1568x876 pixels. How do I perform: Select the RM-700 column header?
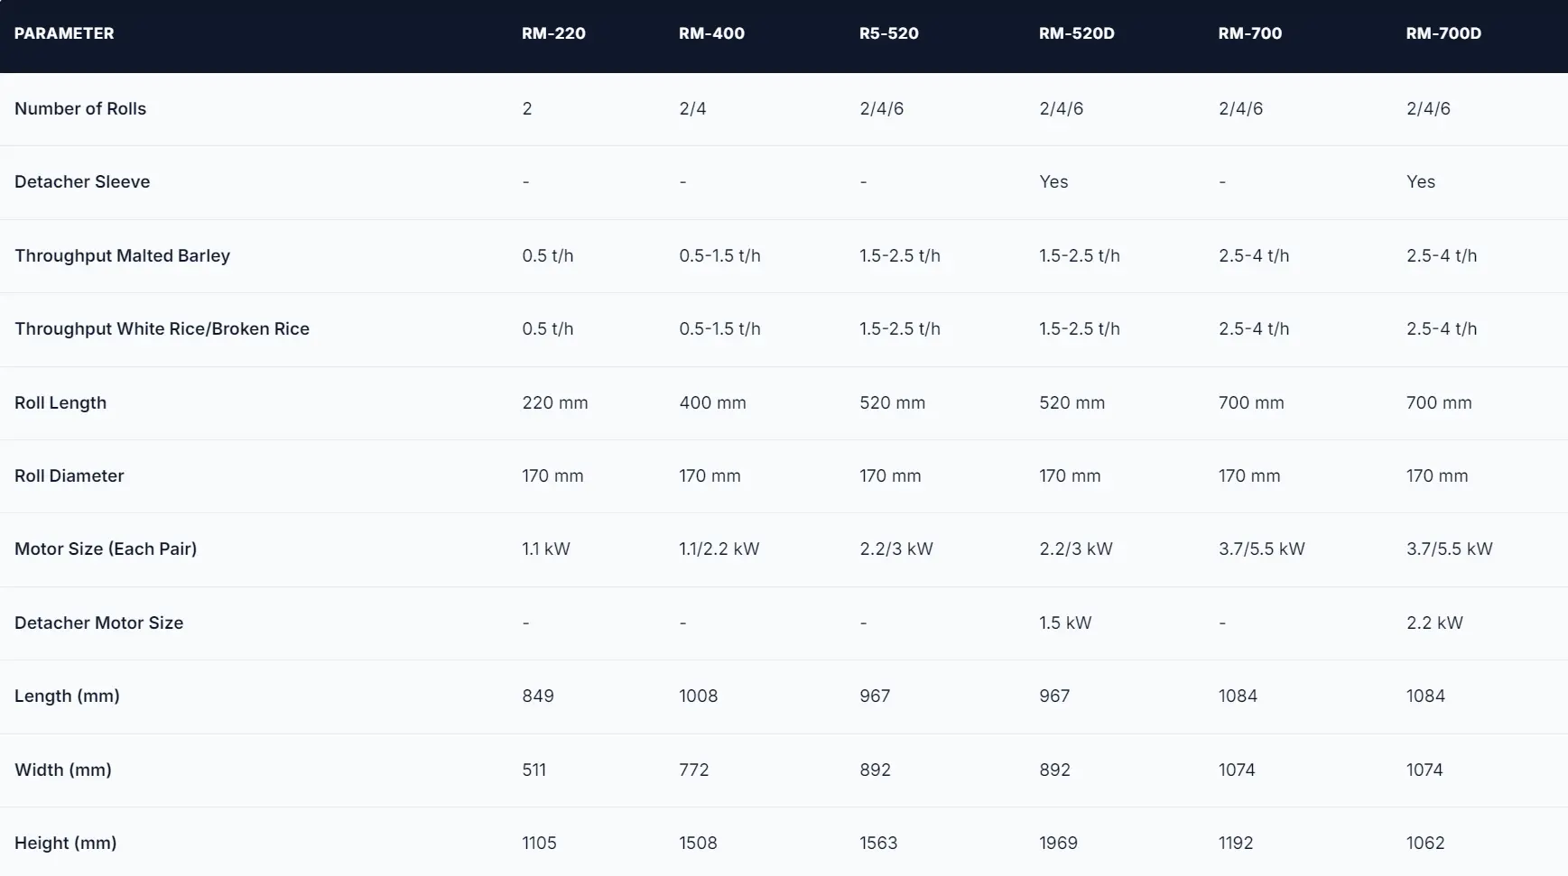point(1249,33)
